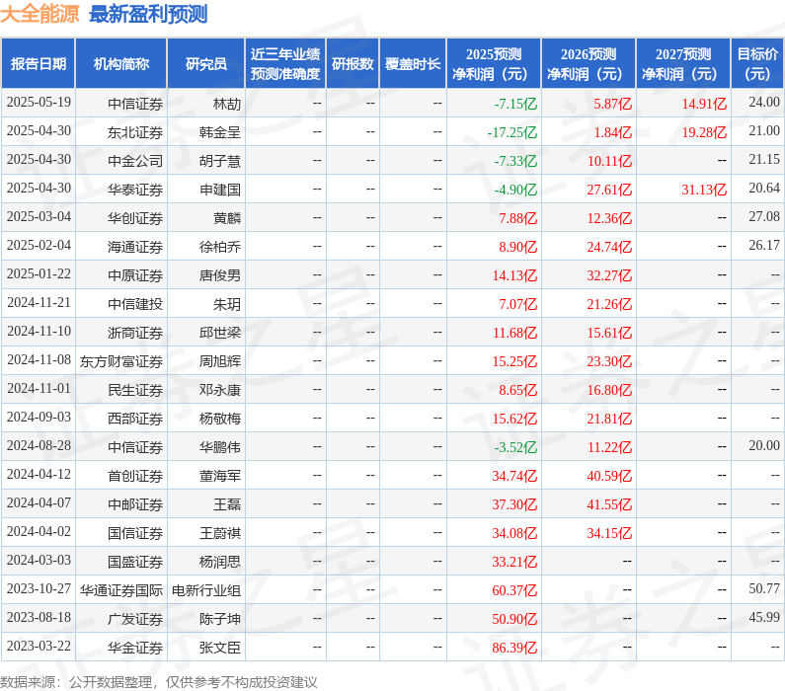Viewport: 785px width, 691px height.
Task: Click target price 27.08
Action: (764, 216)
